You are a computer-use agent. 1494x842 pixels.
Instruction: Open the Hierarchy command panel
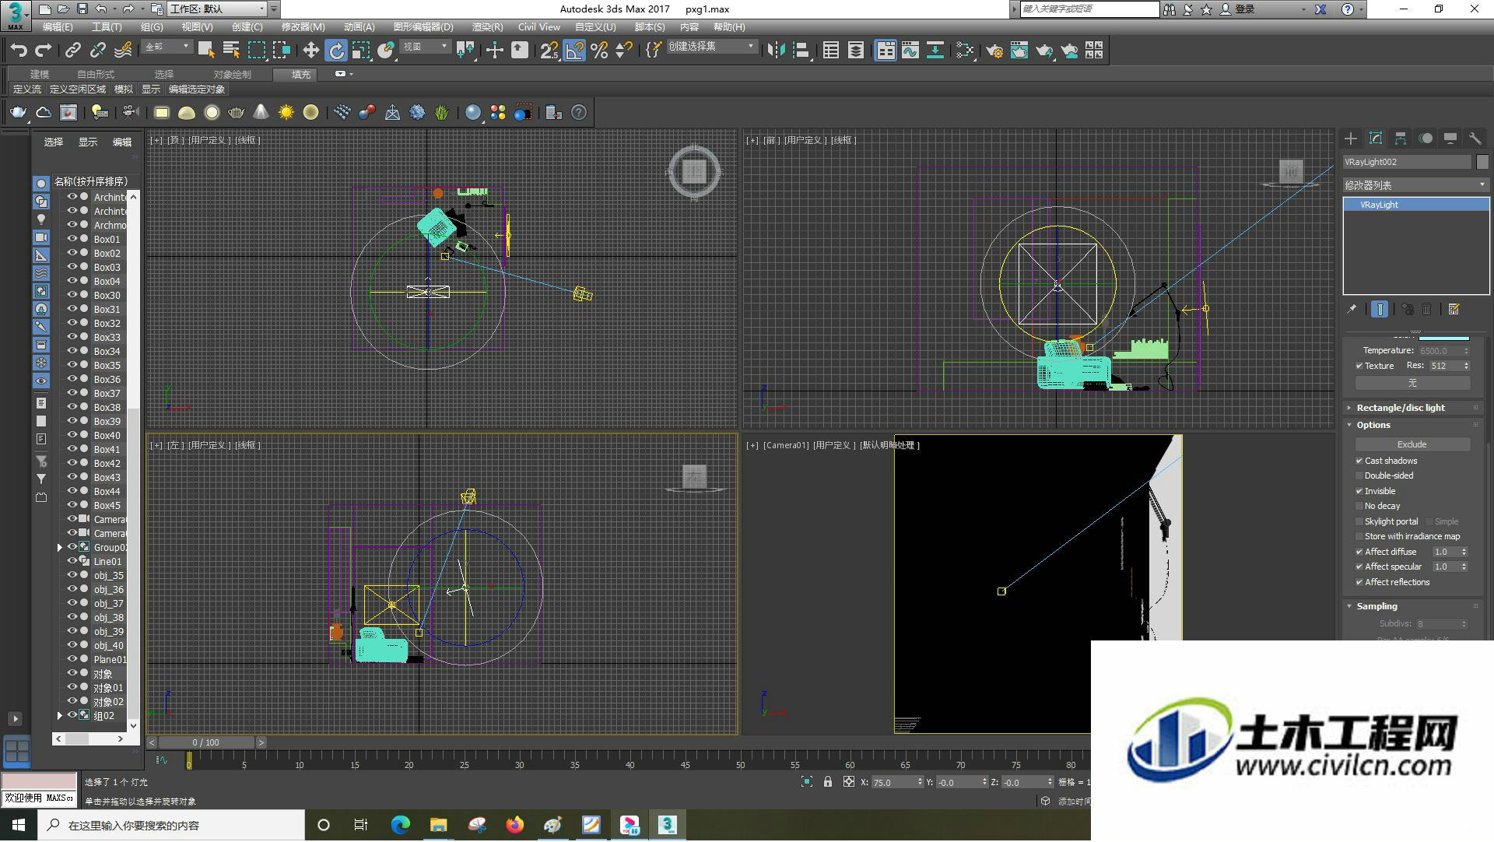coord(1401,139)
